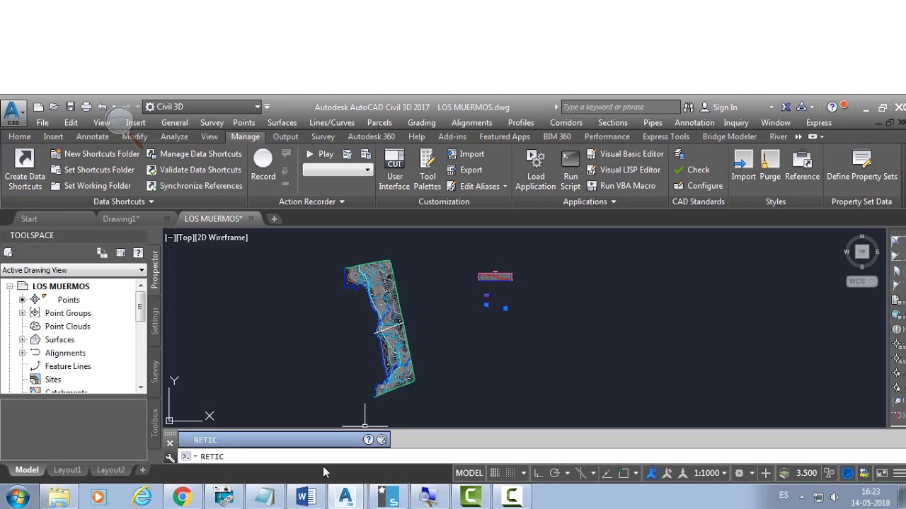
Task: Click the Plot printer icon
Action: (86, 107)
